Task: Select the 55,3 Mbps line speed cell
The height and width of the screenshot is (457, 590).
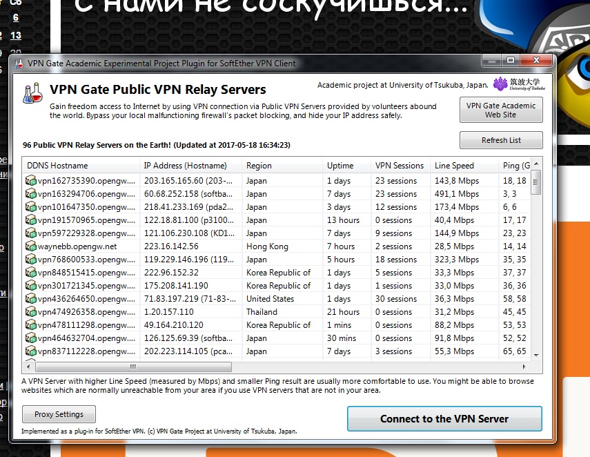Action: click(x=454, y=351)
